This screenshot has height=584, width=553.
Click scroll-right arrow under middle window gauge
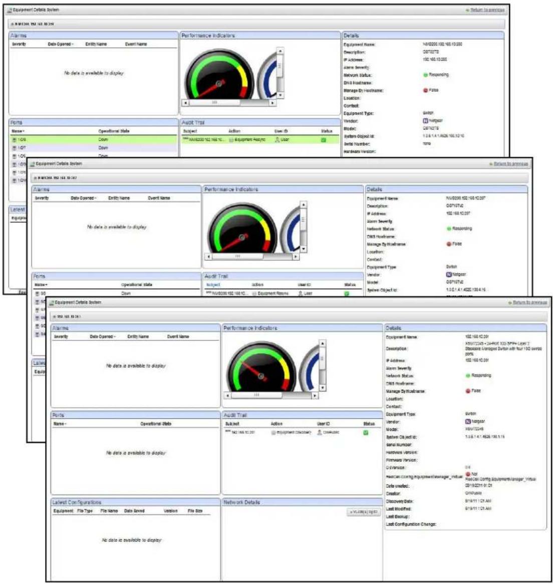coord(296,257)
